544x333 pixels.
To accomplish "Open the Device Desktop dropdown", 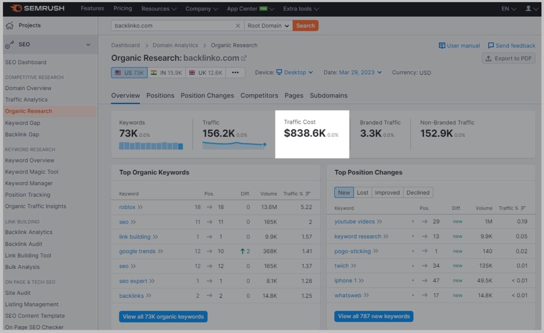I will coord(294,72).
